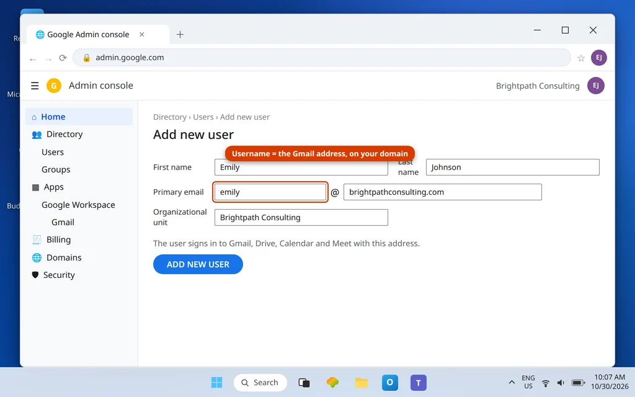Open Wi-Fi network settings

(546, 383)
